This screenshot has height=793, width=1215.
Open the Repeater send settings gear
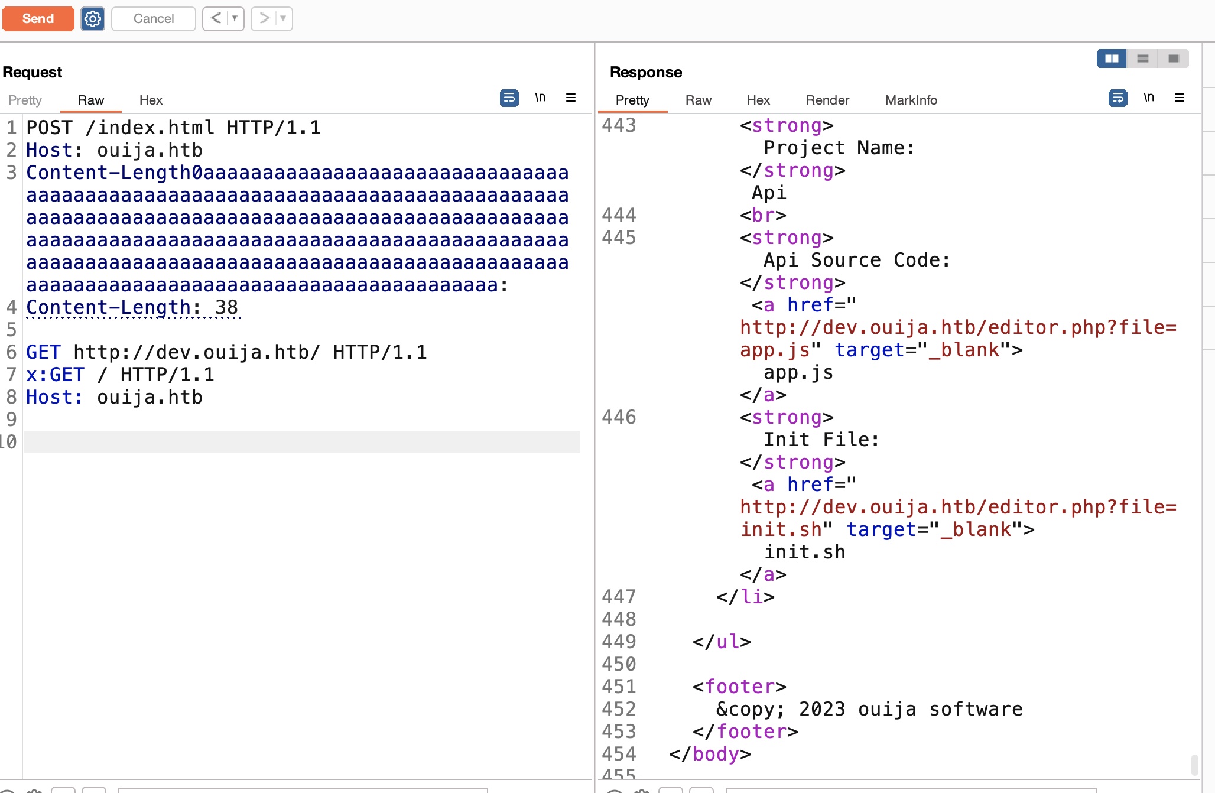(x=93, y=19)
